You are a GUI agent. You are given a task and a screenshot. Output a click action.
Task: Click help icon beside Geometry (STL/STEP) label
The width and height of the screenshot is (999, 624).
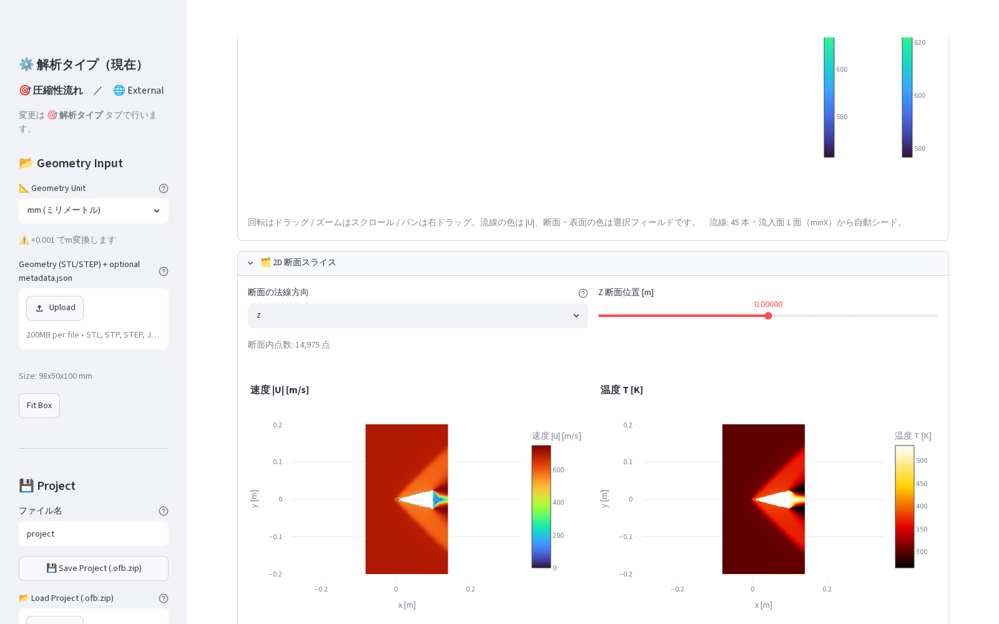click(x=164, y=271)
